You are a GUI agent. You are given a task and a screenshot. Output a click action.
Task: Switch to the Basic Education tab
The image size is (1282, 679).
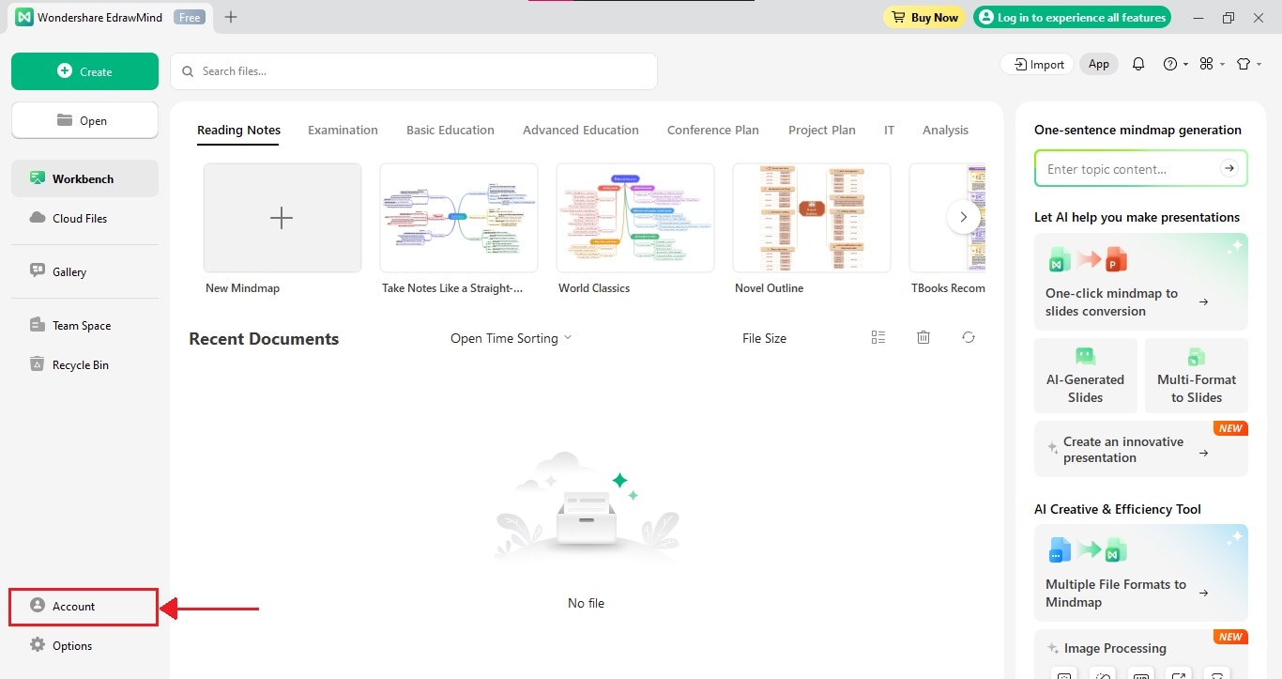pyautogui.click(x=450, y=130)
